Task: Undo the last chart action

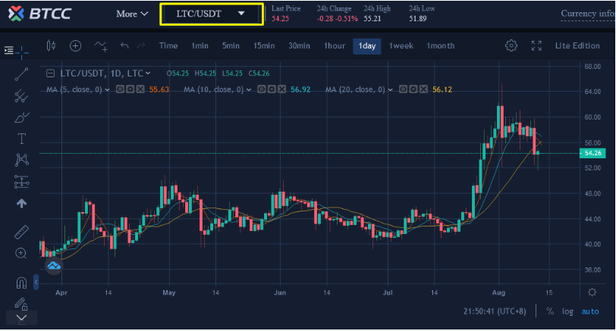Action: pos(124,46)
